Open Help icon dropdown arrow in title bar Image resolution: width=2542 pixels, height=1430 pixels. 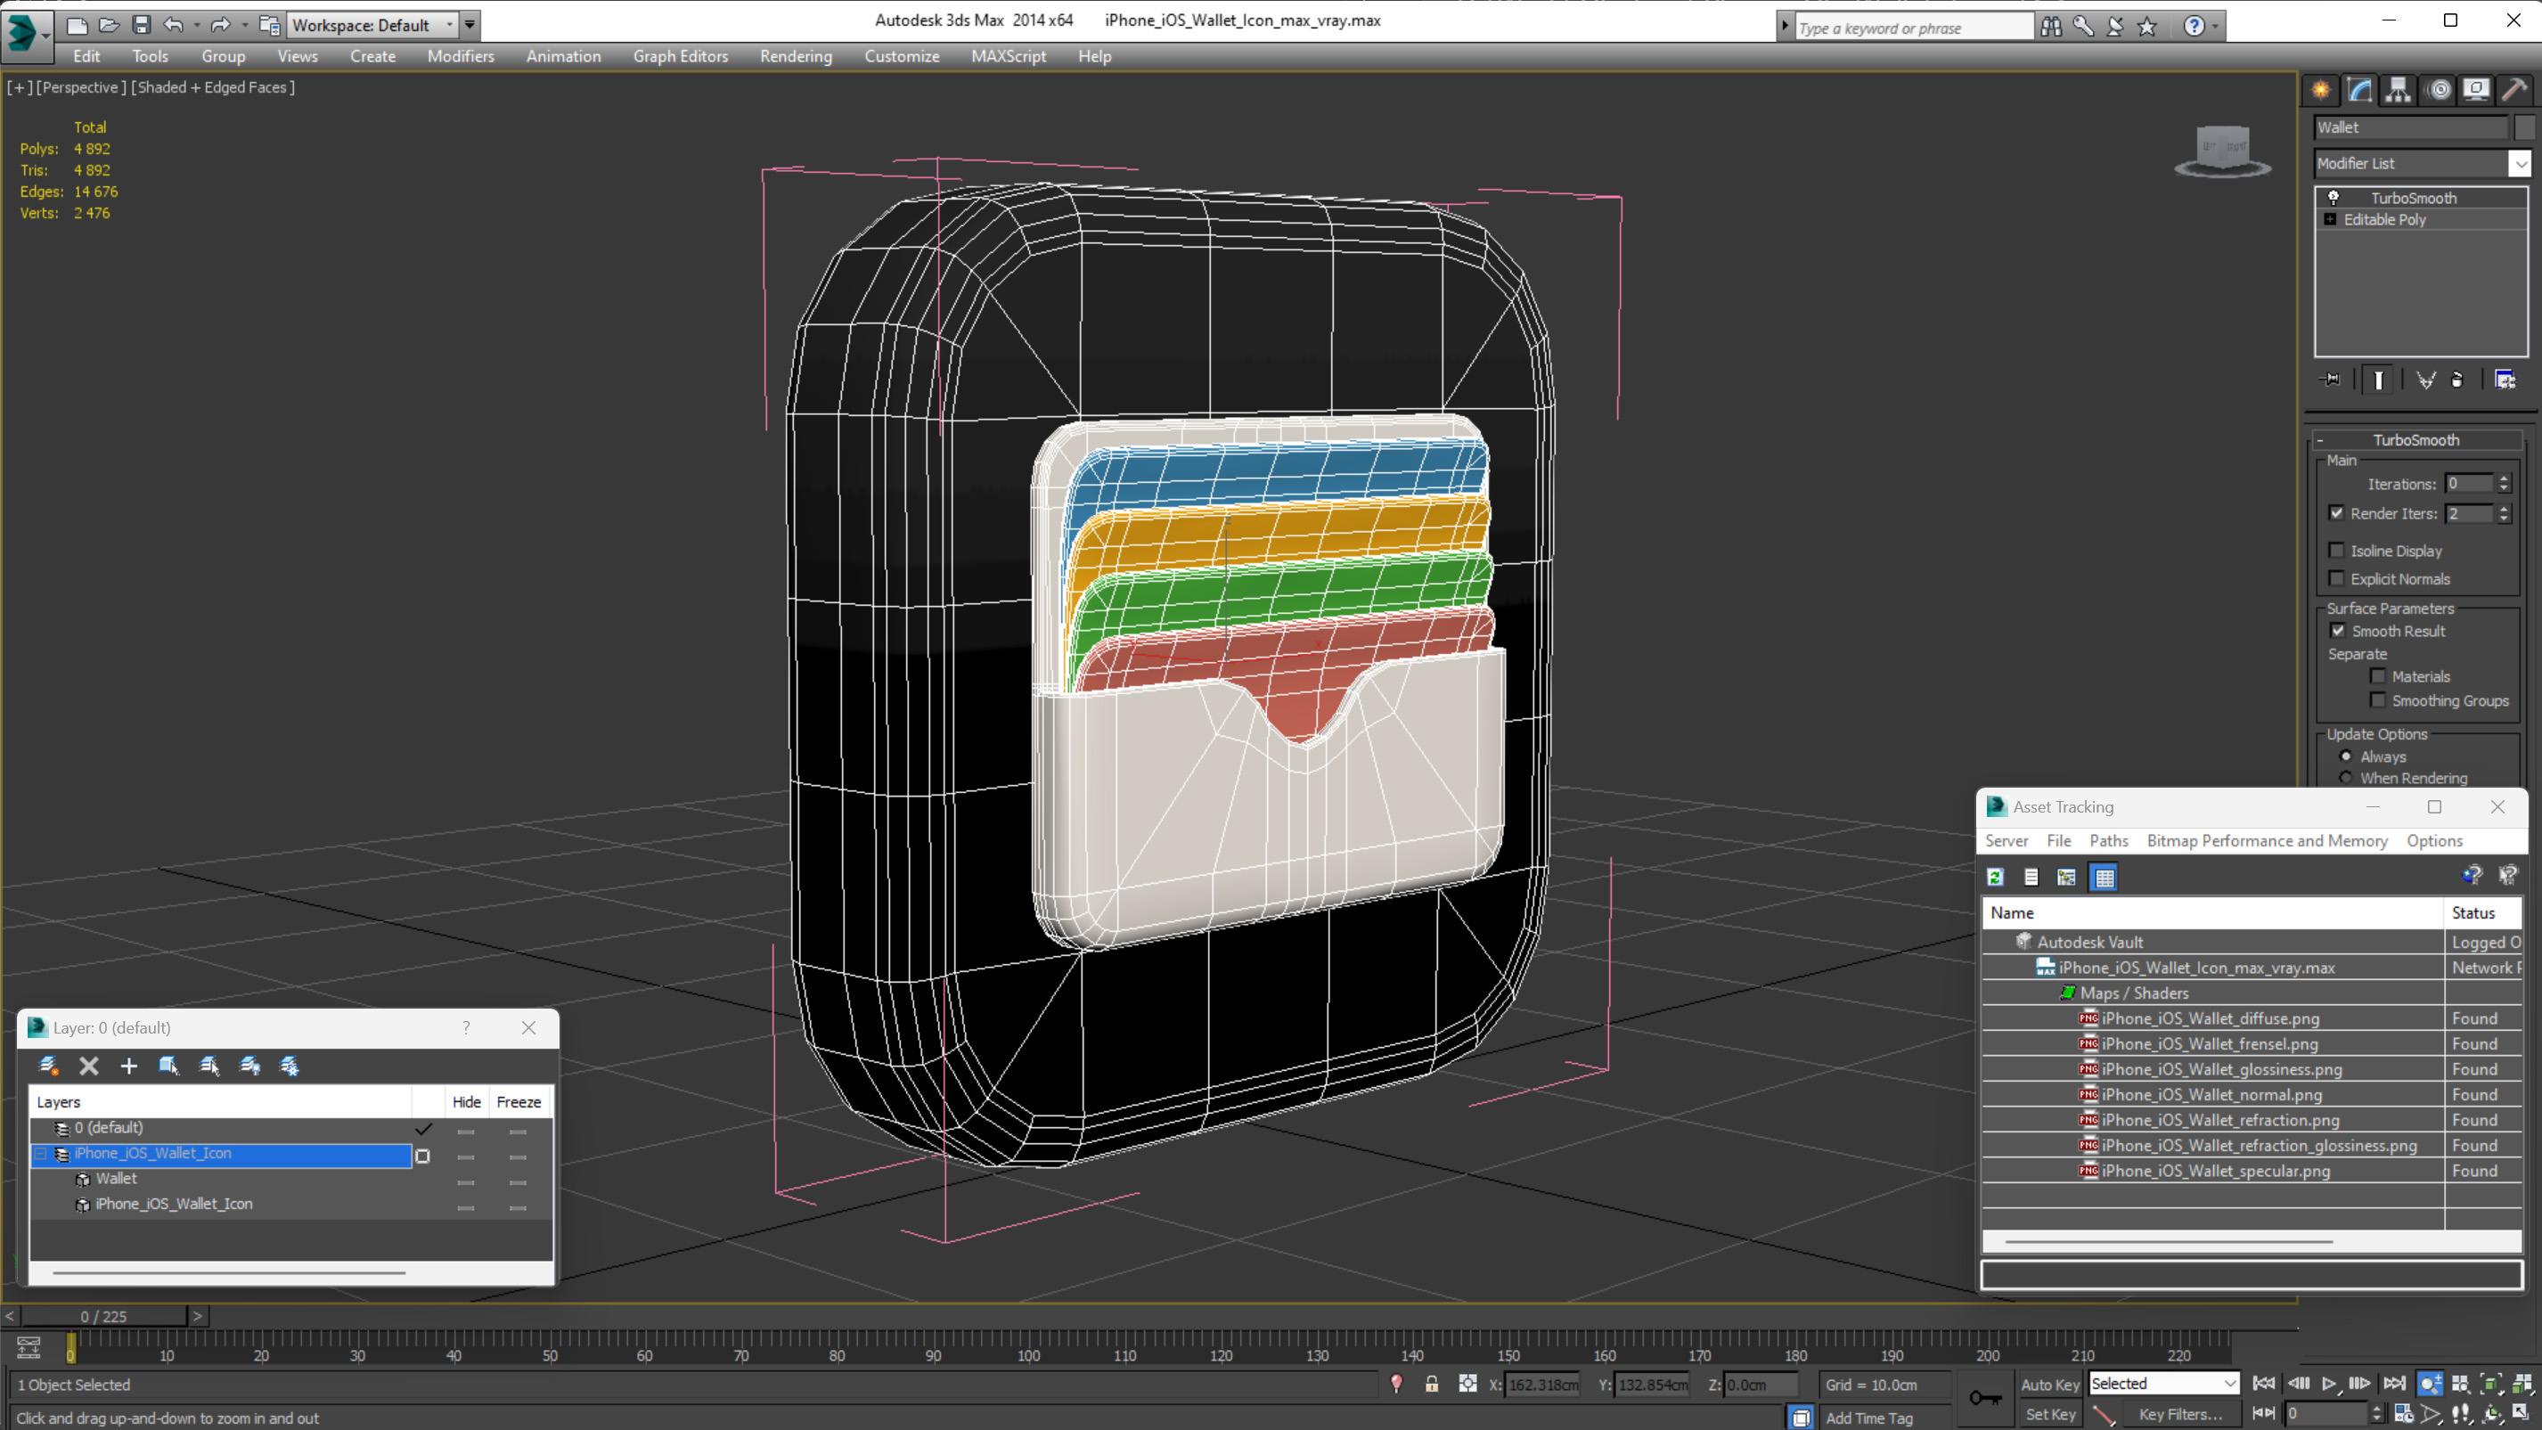[2215, 27]
